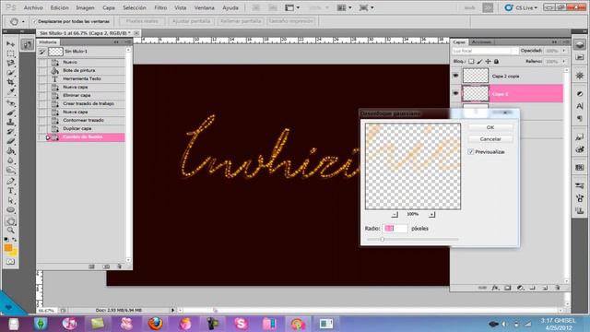590x332 pixels.
Task: Click the Rellenar pantalla button
Action: (241, 21)
